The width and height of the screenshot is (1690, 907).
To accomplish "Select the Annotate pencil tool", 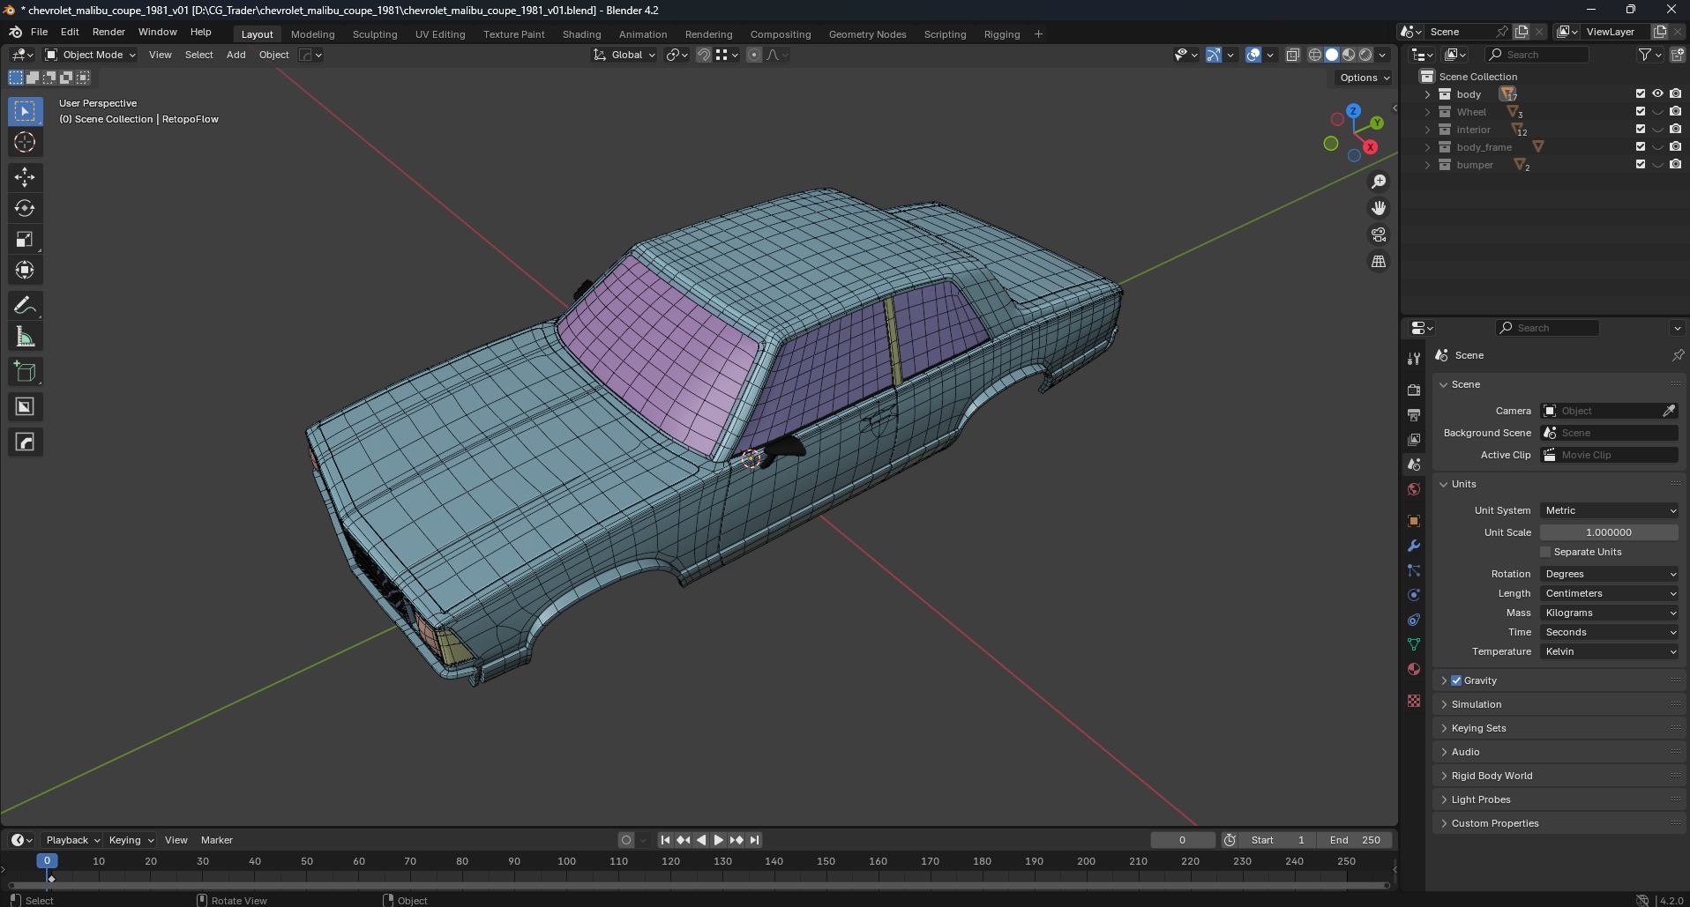I will pyautogui.click(x=25, y=306).
